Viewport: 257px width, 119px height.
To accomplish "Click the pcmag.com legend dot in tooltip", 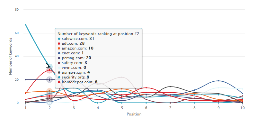I will [x=59, y=58].
